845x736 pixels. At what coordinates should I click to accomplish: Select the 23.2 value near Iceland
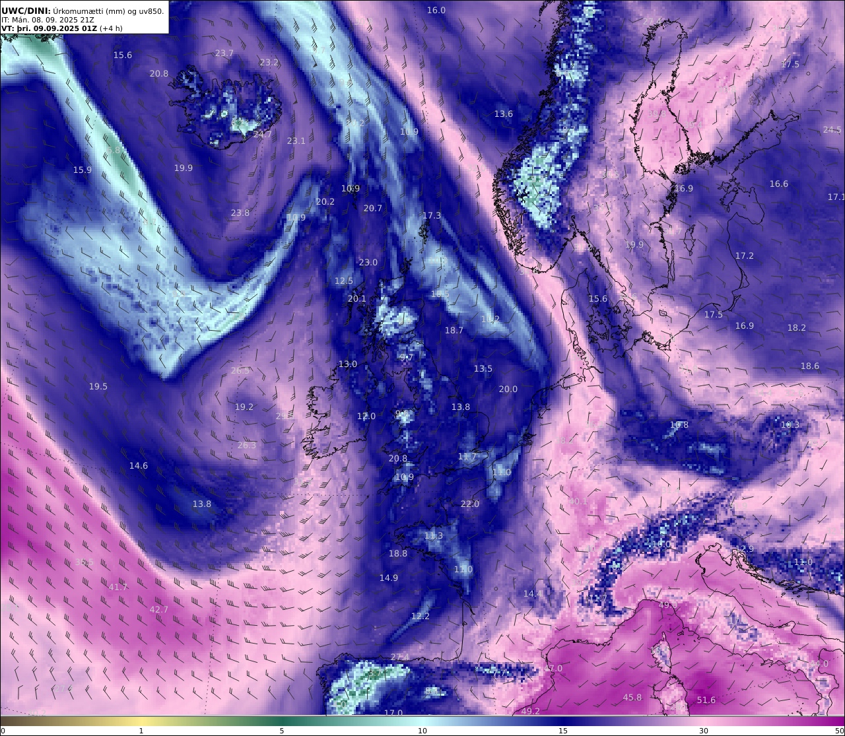[269, 62]
